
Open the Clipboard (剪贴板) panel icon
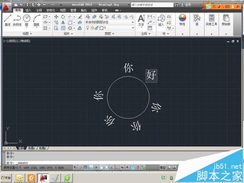pos(226,18)
